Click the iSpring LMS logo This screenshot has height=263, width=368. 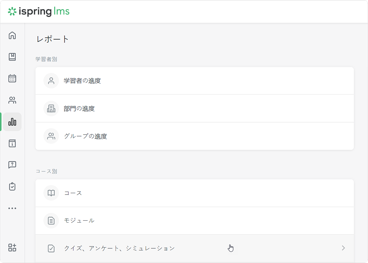pos(39,12)
